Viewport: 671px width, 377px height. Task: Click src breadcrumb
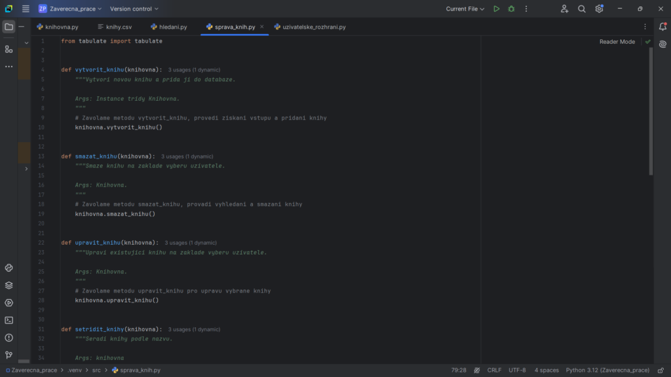pos(96,370)
